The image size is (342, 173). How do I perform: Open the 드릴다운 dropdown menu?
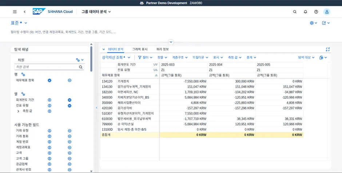pyautogui.click(x=200, y=57)
